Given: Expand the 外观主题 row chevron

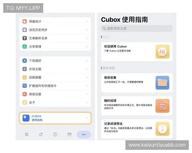Looking at the screenshot, I should pos(87,69).
